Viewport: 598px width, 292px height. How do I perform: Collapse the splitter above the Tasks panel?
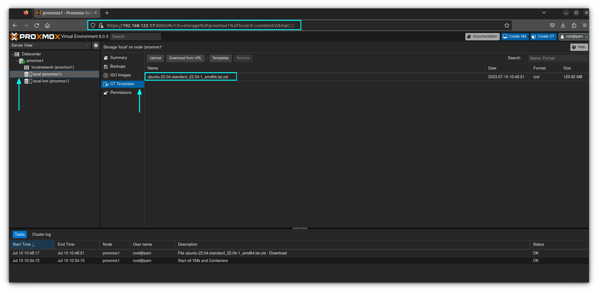[300, 228]
